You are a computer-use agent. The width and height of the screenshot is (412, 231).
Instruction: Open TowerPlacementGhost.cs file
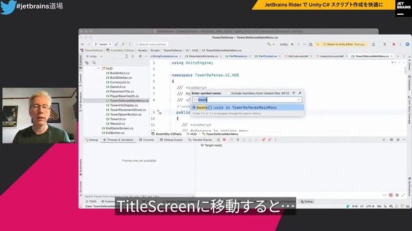pos(126,110)
